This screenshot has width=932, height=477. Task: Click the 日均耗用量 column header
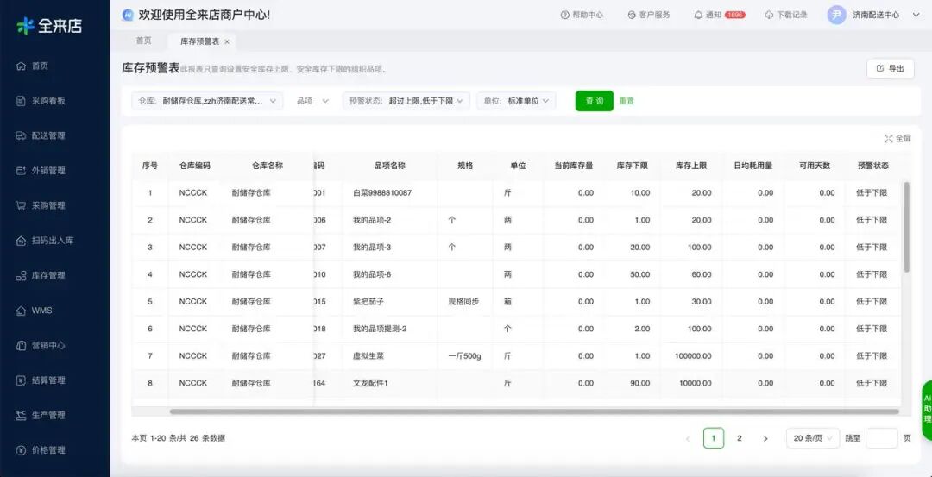tap(753, 166)
